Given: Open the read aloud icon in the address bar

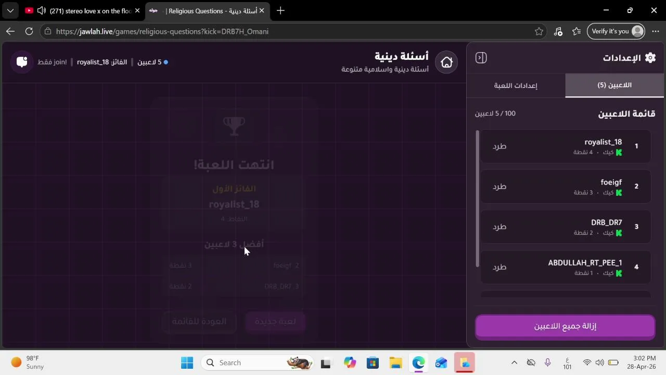Looking at the screenshot, I should pos(558,31).
